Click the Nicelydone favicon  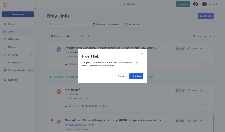click(x=59, y=122)
